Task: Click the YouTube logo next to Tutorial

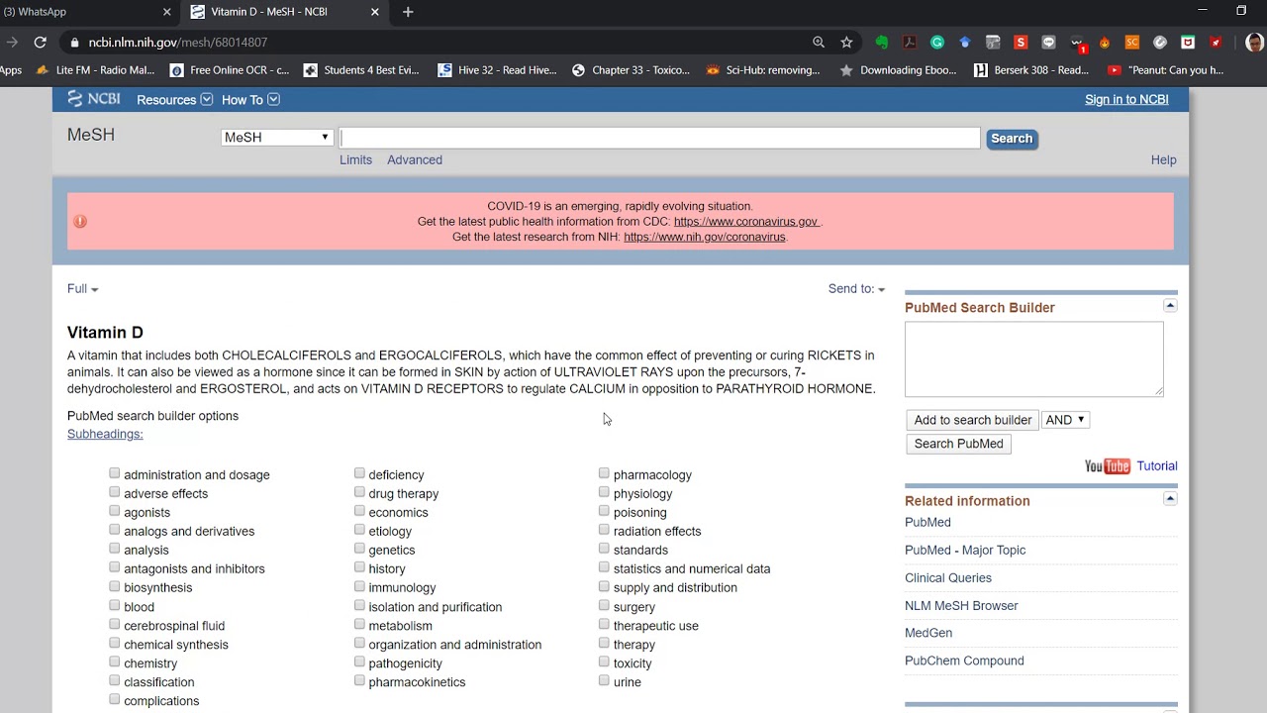Action: click(1107, 466)
